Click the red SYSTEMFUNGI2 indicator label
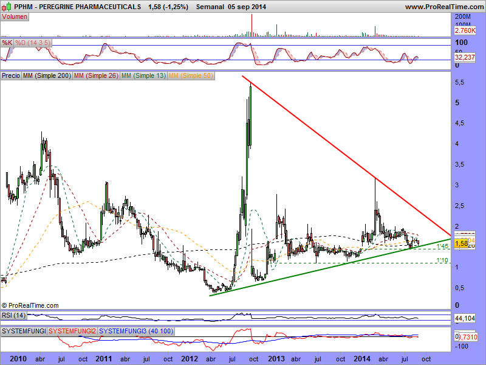Screen dimensions: 486x365 tap(72, 331)
